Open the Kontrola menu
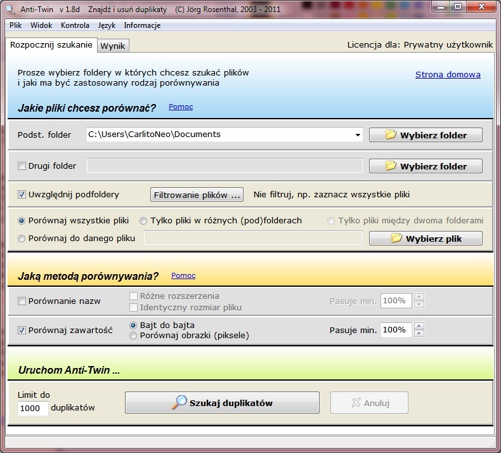The height and width of the screenshot is (453, 501). pyautogui.click(x=75, y=25)
